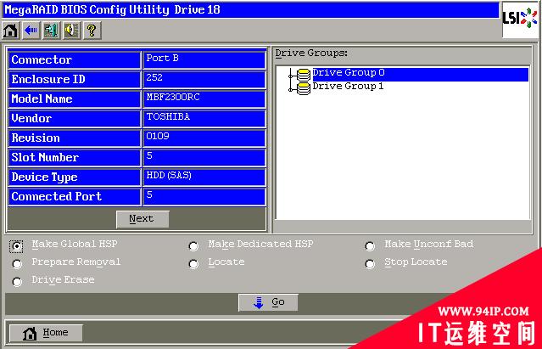Click the Model Name label cell

75,99
